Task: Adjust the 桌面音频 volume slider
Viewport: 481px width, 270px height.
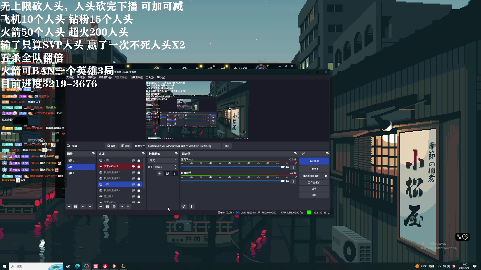Action: (233, 181)
